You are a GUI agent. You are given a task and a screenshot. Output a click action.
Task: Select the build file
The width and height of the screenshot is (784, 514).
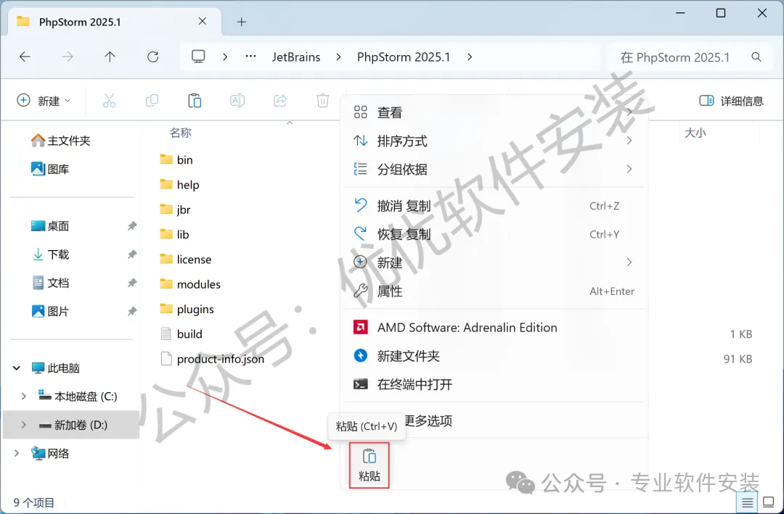click(181, 333)
